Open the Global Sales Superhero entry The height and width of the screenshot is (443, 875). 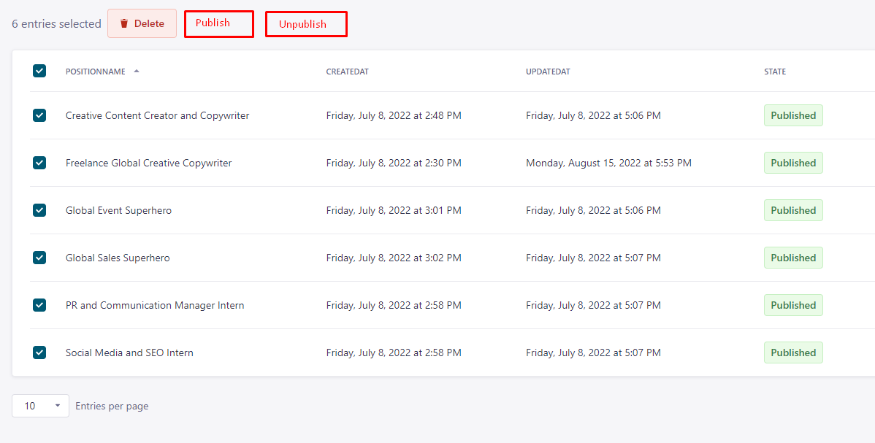(x=118, y=258)
